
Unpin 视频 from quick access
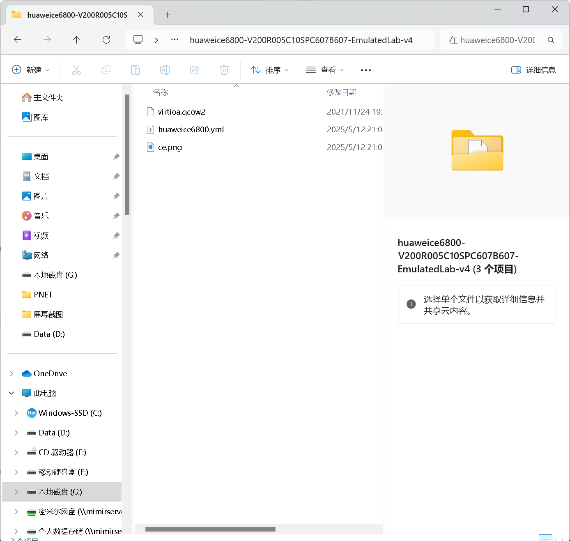116,235
